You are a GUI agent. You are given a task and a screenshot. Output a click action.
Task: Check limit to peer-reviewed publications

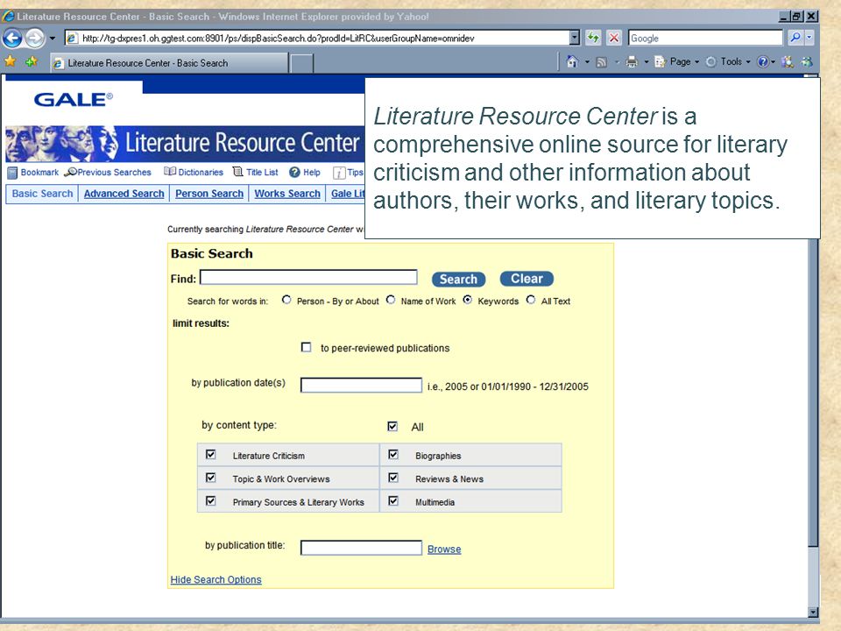click(307, 347)
